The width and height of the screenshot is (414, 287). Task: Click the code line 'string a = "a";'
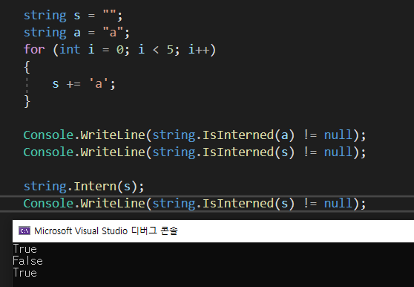(x=76, y=33)
